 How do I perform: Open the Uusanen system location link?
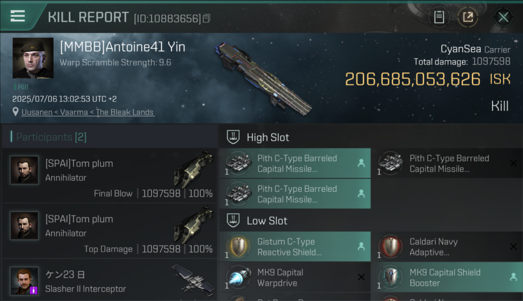pyautogui.click(x=88, y=112)
